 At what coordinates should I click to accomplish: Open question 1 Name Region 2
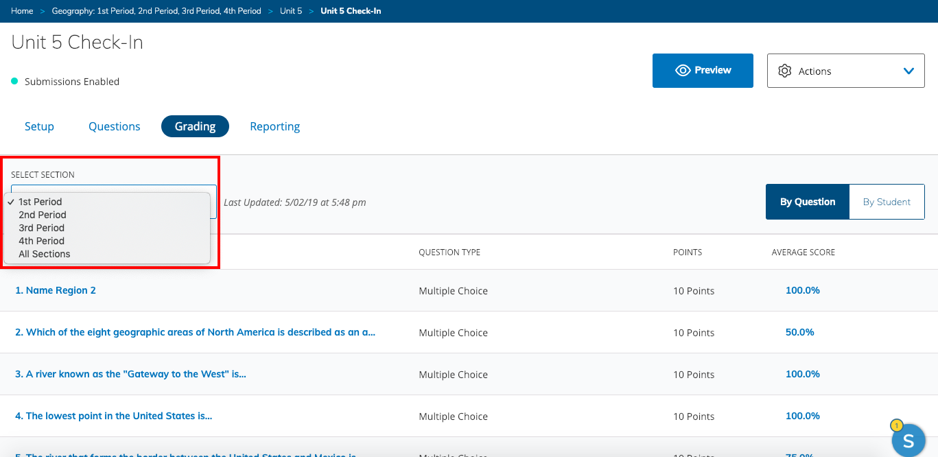56,290
